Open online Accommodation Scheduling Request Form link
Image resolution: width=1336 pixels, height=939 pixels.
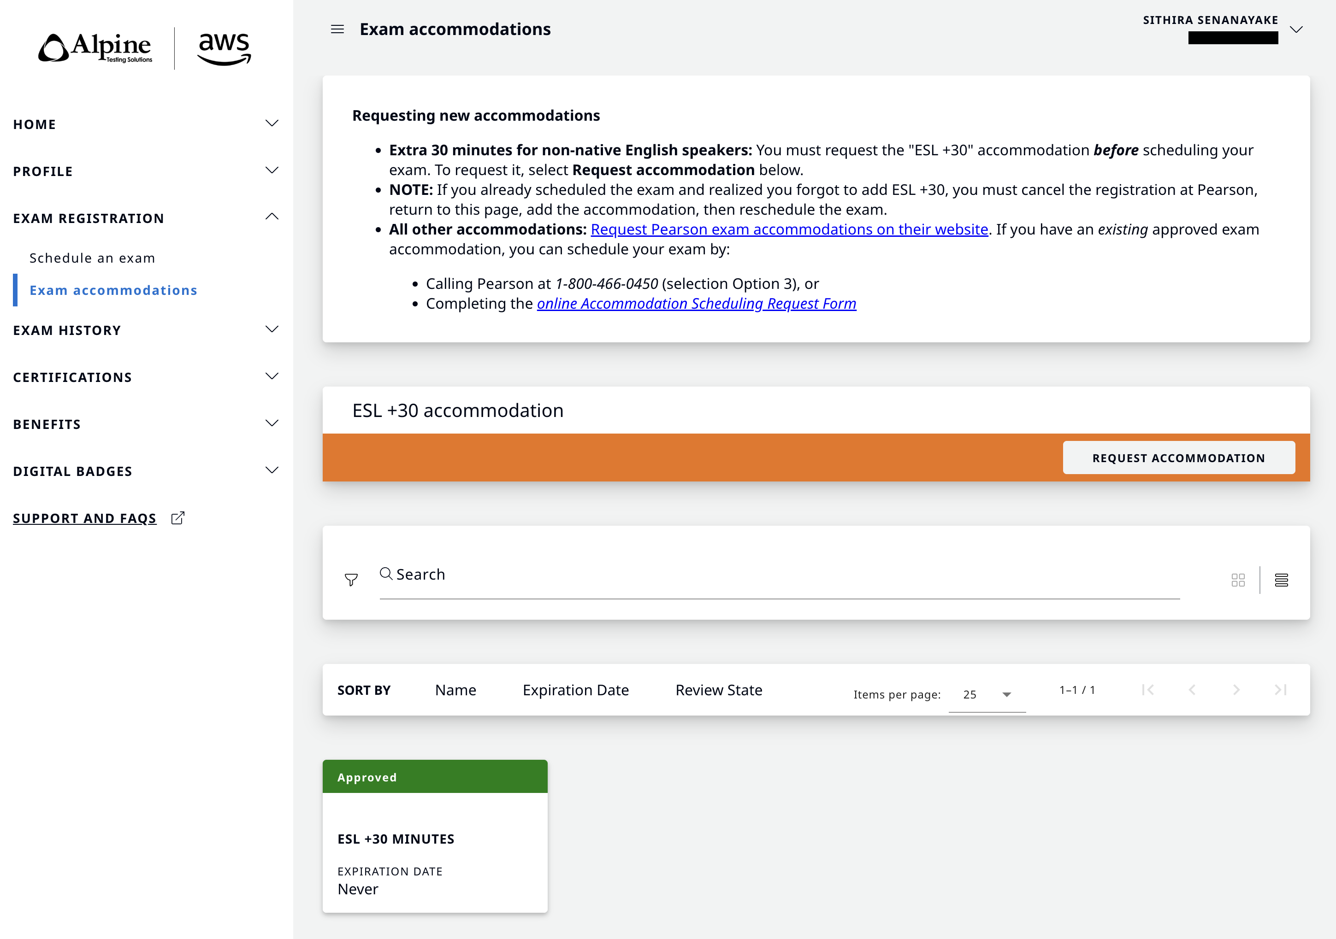pos(697,304)
